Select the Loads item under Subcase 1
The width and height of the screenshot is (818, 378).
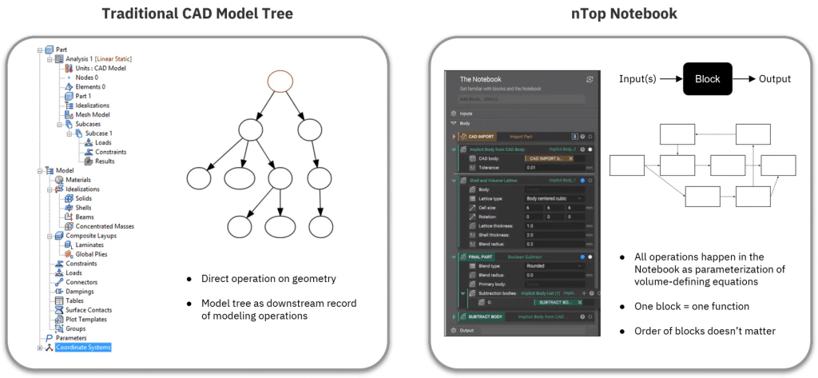click(x=103, y=142)
